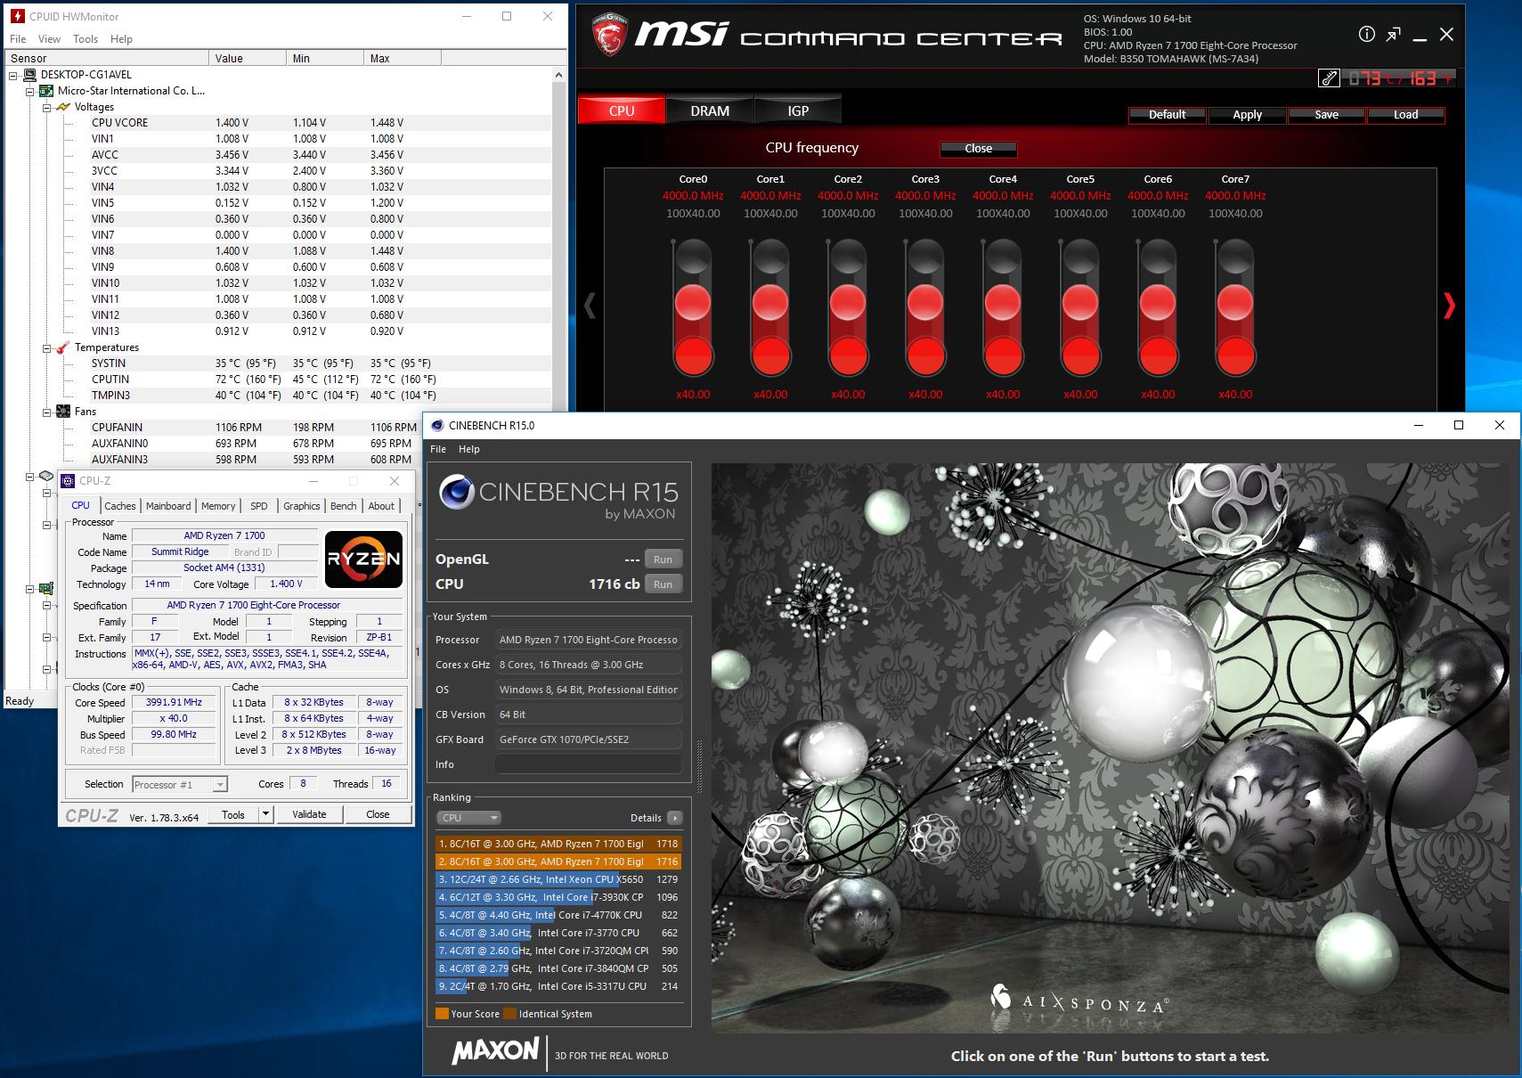Screen dimensions: 1522x1078
Task: Open the Cinebench File menu
Action: pos(438,449)
